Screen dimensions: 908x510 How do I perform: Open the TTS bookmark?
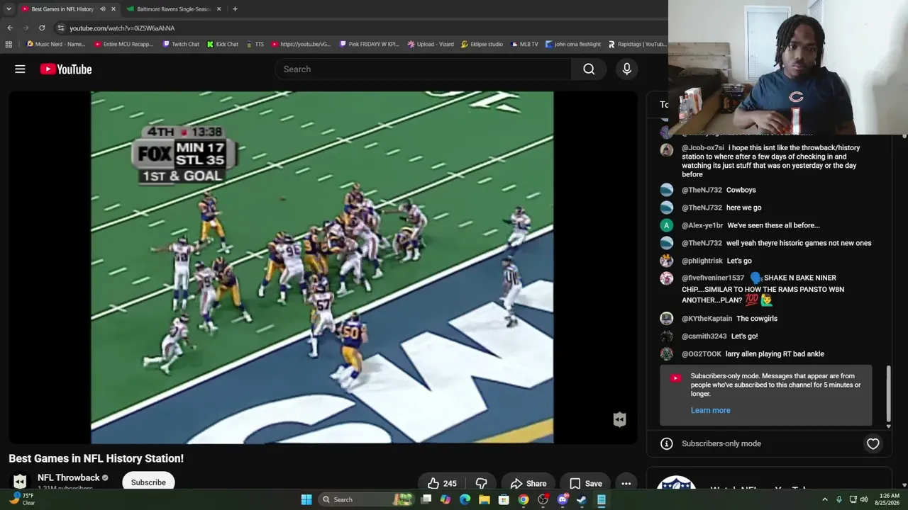point(255,44)
